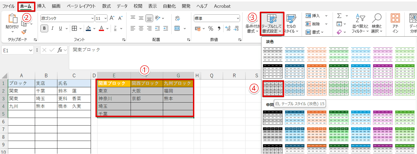This screenshot has width=417, height=154.
Task: Click the phonetic guide (furigana) icon
Action: pyautogui.click(x=116, y=28)
